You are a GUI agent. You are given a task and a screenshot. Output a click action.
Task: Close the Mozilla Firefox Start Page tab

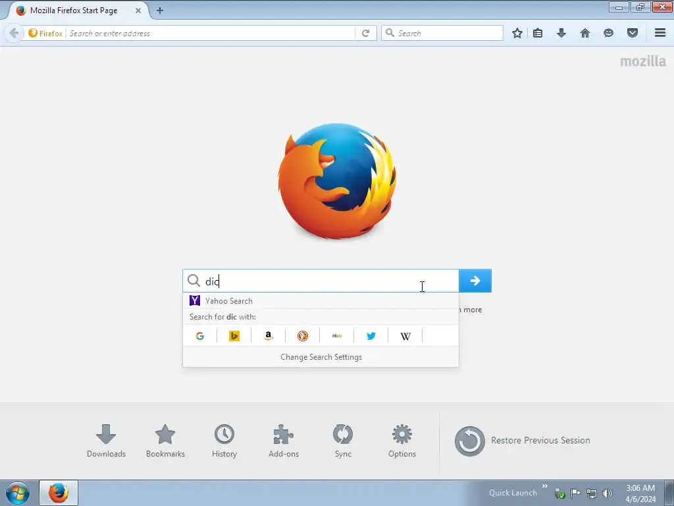138,11
